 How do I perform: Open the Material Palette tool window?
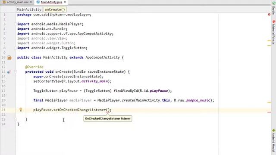click(273, 33)
